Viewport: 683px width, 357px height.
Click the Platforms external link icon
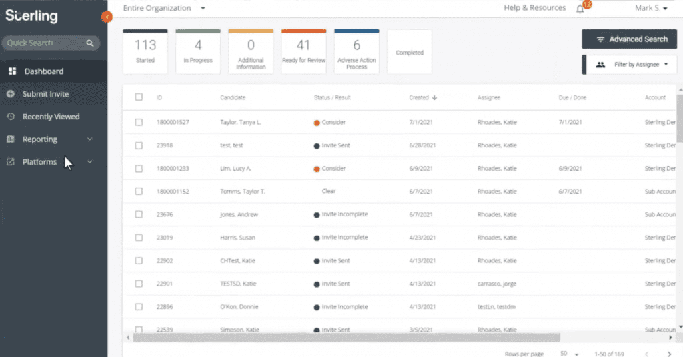(11, 162)
